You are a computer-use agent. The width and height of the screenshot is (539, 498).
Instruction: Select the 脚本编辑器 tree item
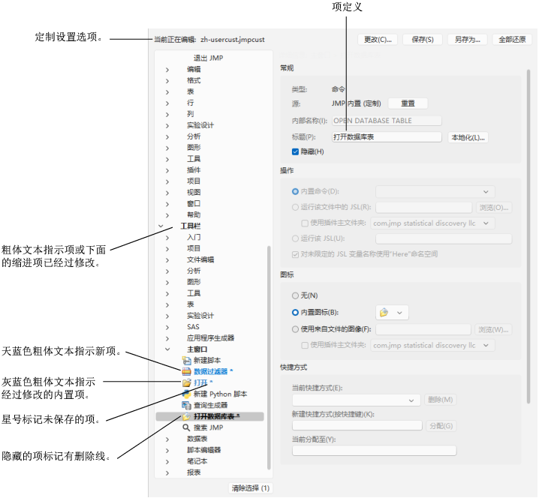pos(203,450)
